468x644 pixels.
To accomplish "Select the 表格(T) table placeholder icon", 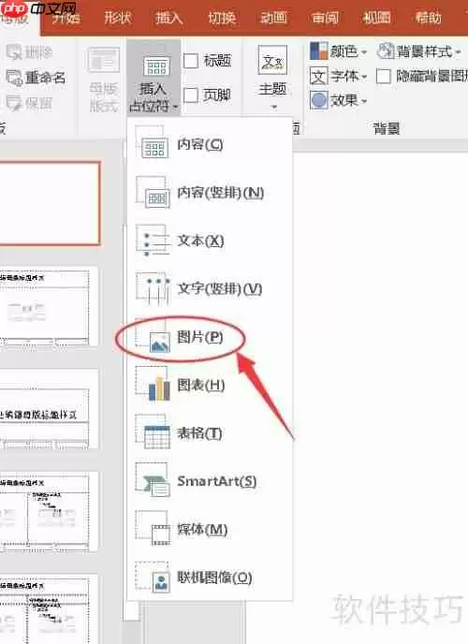I will 153,432.
